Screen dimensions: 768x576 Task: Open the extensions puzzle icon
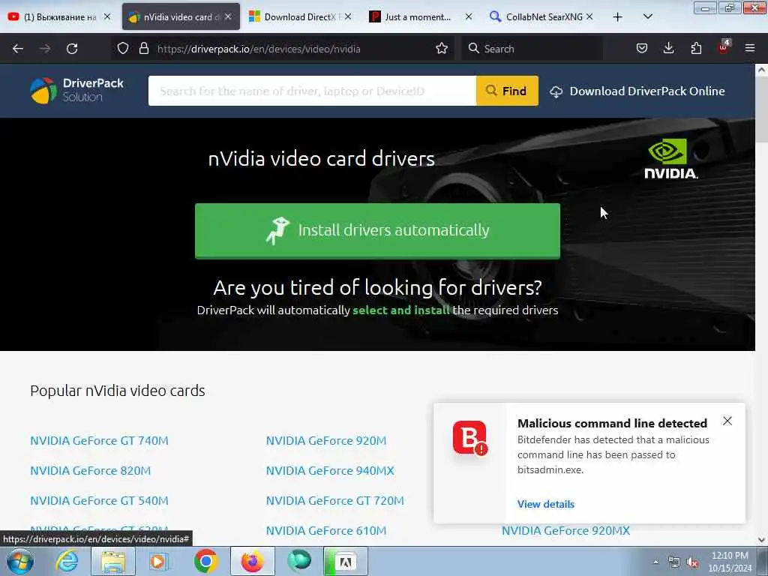tap(696, 49)
